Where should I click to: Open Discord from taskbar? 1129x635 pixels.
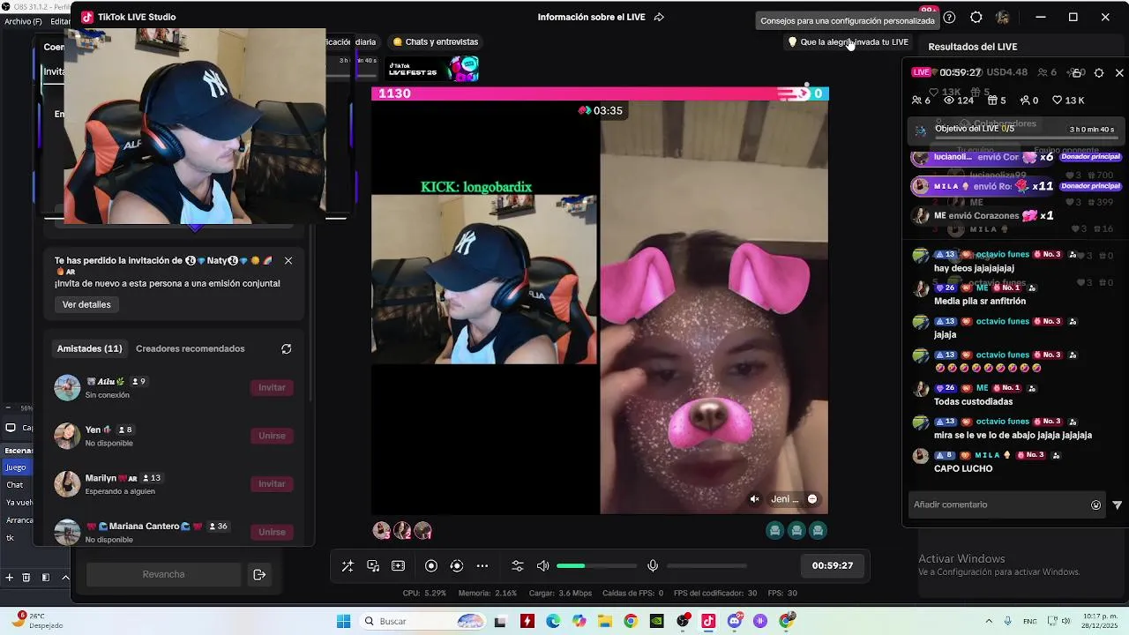(735, 622)
